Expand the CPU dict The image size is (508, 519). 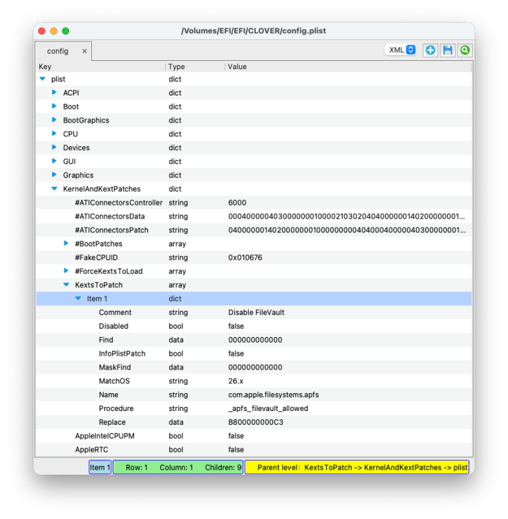point(54,134)
